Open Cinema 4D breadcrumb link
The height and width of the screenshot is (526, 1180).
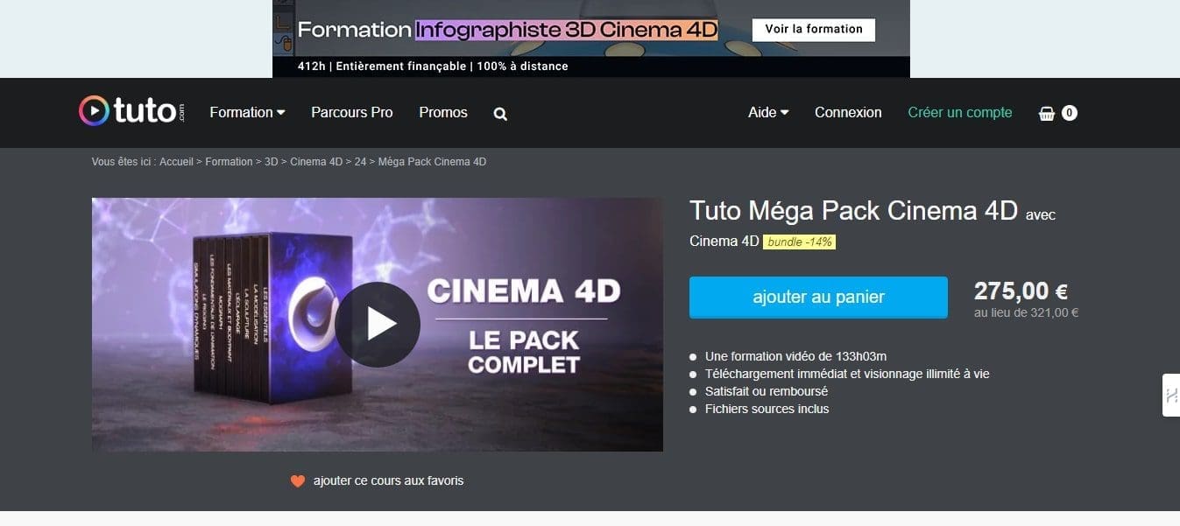tap(316, 162)
